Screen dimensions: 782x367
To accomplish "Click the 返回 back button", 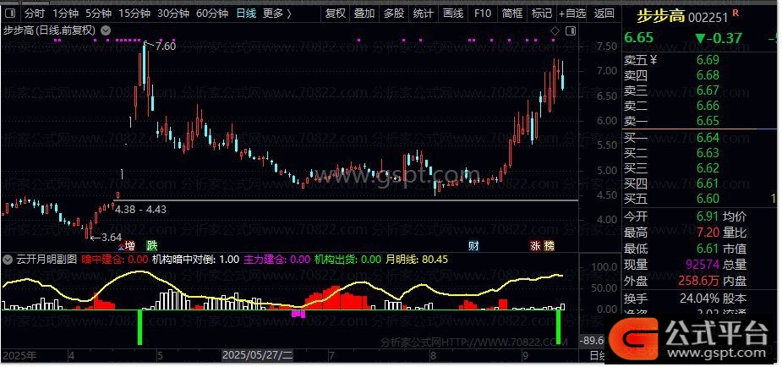I will (x=604, y=14).
